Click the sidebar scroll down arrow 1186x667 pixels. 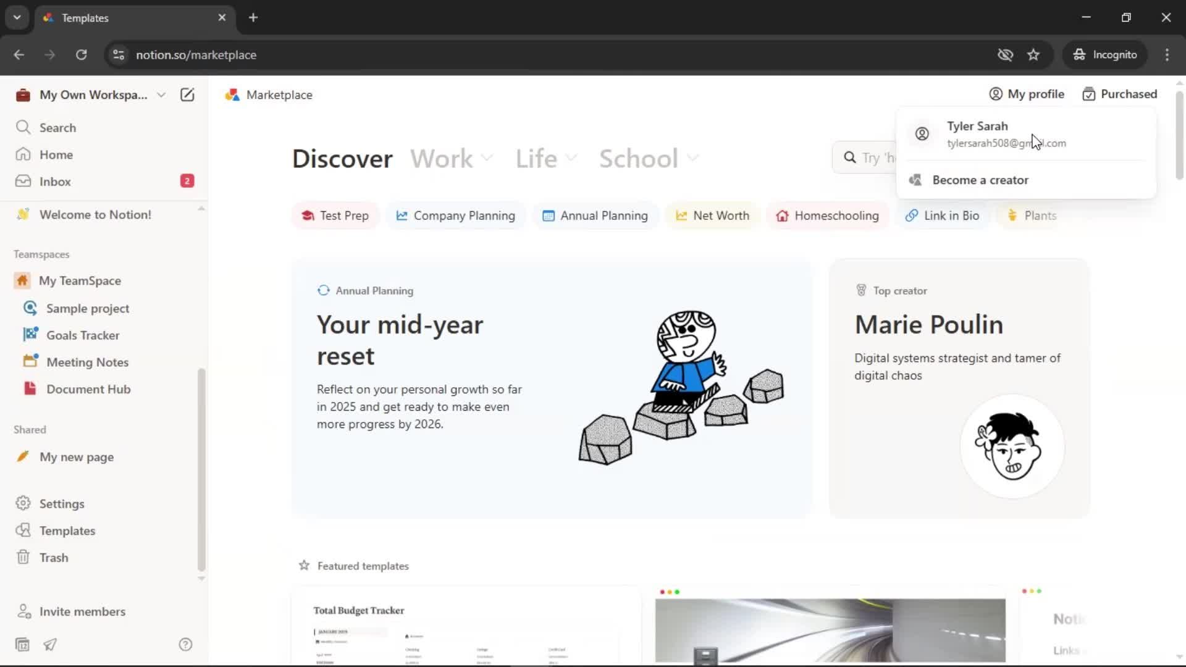coord(201,579)
